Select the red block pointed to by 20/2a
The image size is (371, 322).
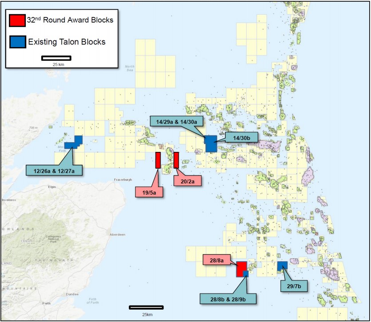tap(176, 160)
